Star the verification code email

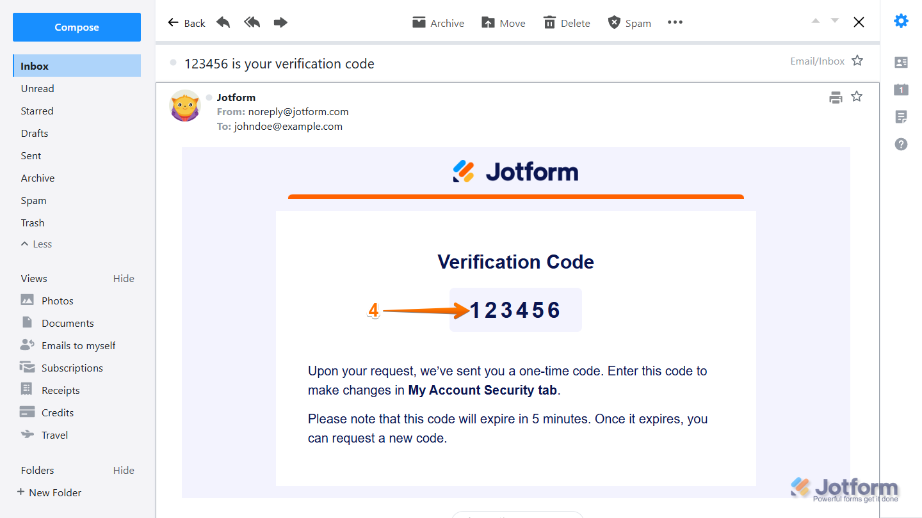[857, 61]
